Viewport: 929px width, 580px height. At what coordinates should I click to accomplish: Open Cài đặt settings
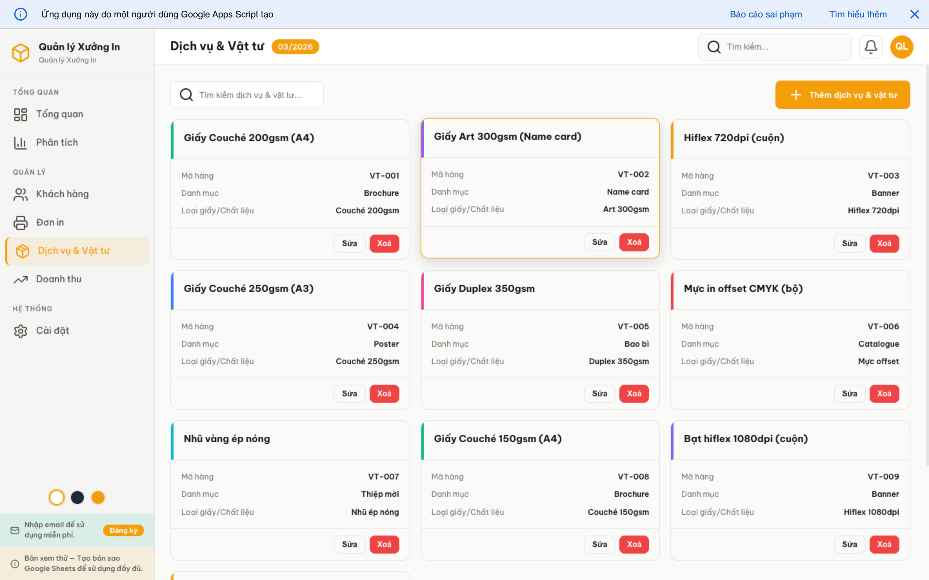pyautogui.click(x=53, y=331)
